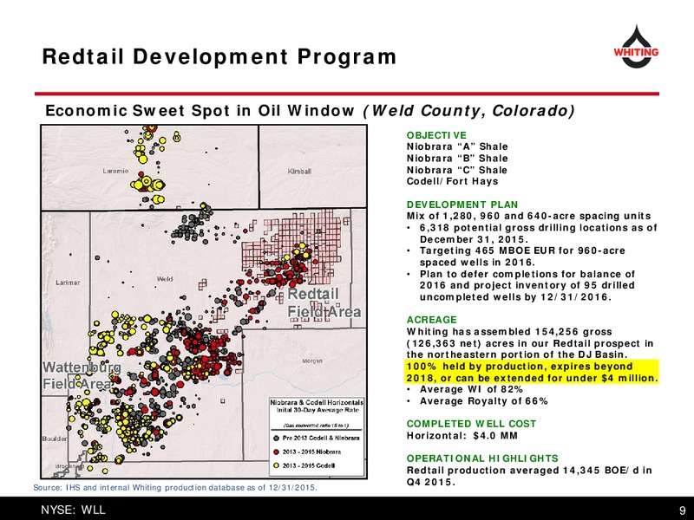Viewport: 694px width, 520px height.
Task: Click the 'Horizontal: $4.0 MM' line
Action: [x=462, y=436]
